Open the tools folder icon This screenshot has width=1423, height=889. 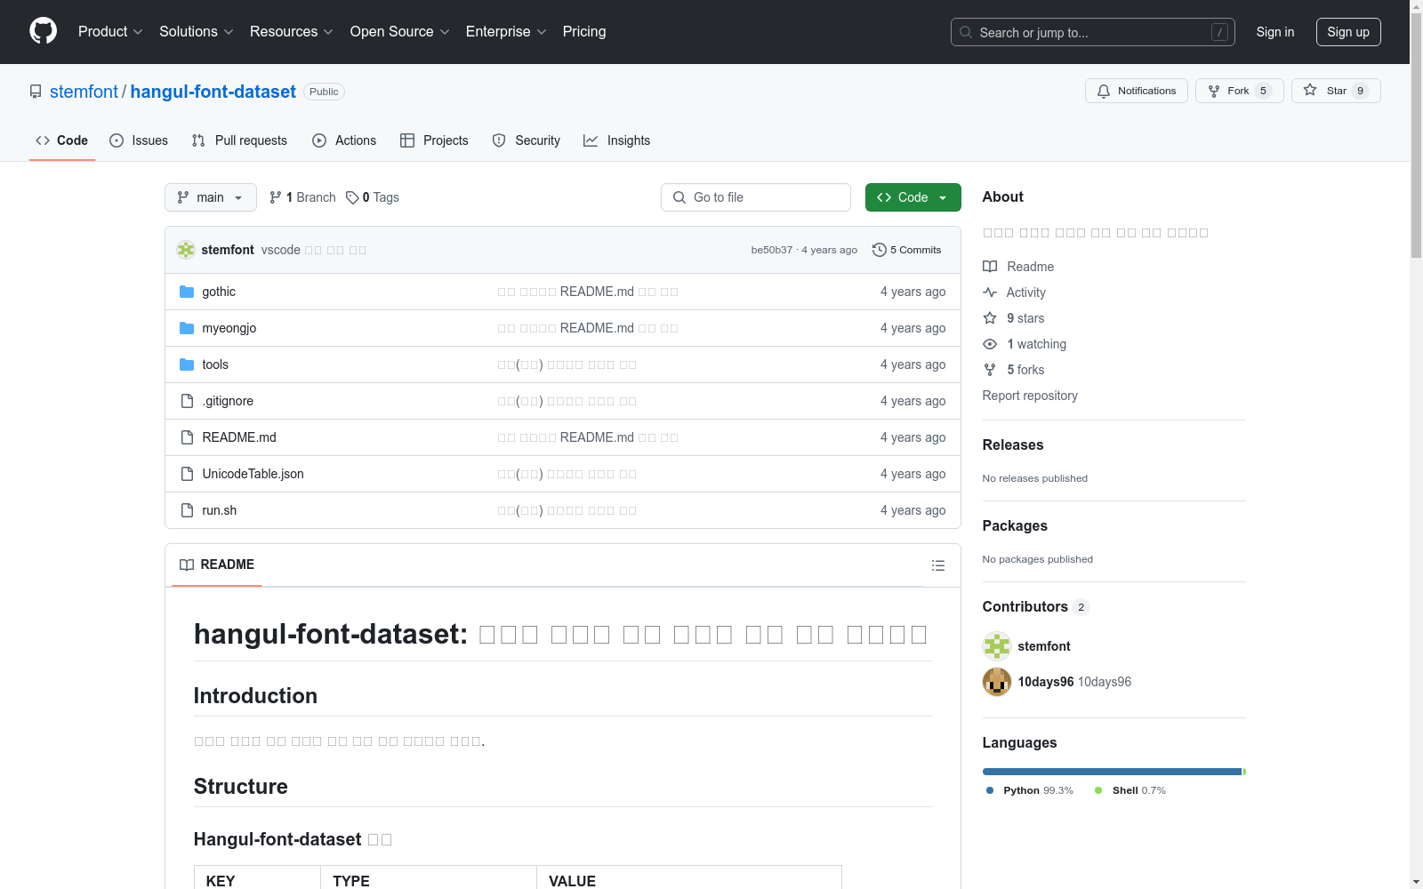pos(187,364)
